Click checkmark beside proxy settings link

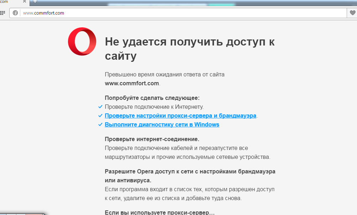point(100,116)
